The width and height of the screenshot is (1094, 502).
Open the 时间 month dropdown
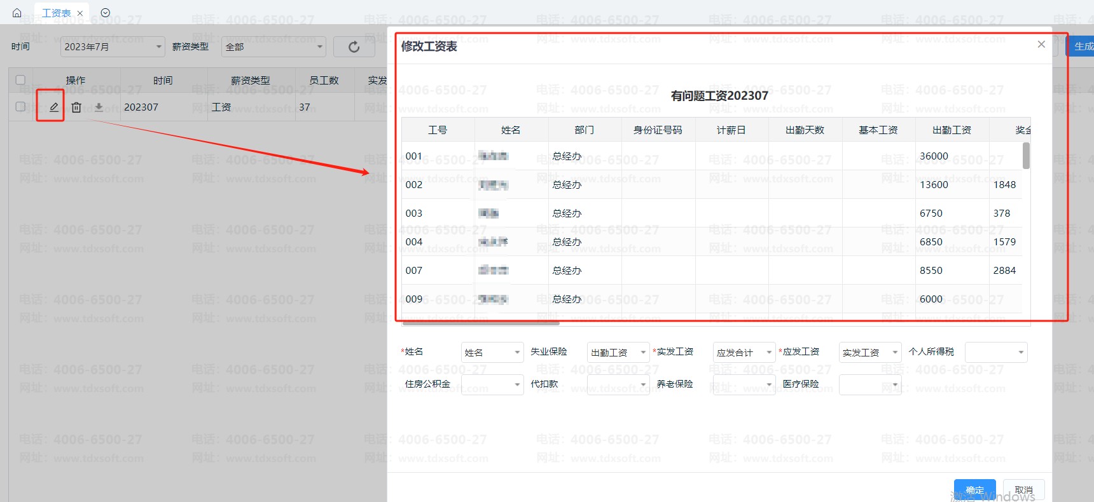pyautogui.click(x=113, y=46)
